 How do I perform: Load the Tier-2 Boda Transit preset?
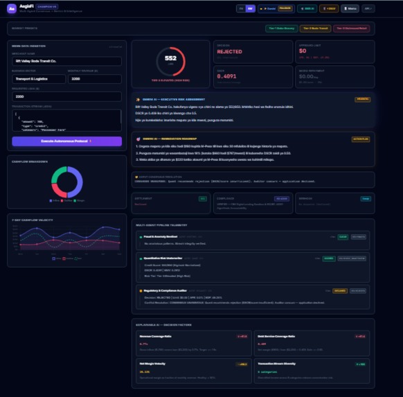point(315,28)
